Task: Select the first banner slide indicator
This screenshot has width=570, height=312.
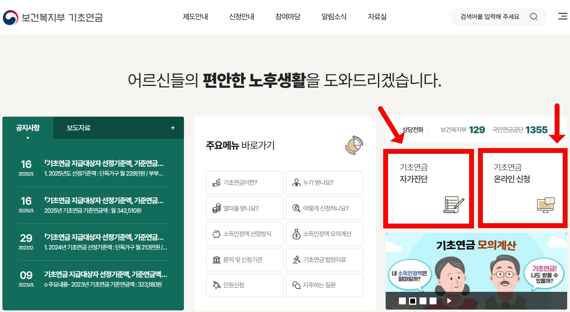Action: [402, 301]
